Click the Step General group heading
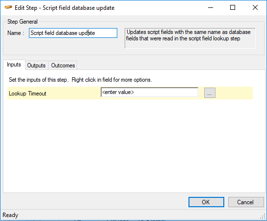This screenshot has height=221, width=267. click(x=23, y=22)
